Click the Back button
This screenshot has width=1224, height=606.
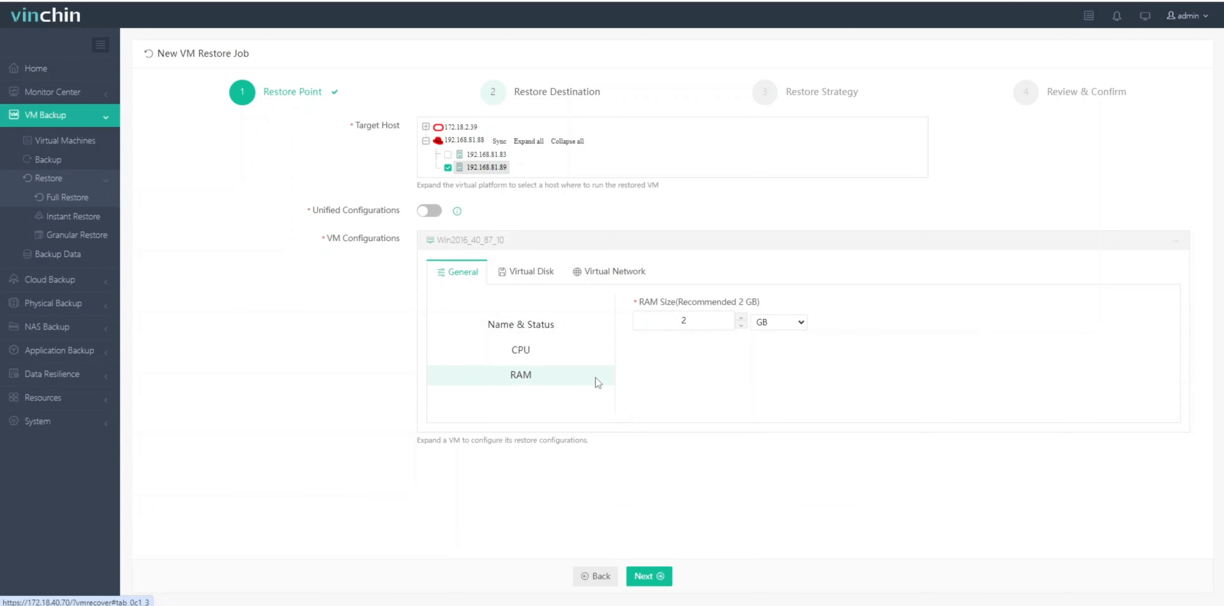point(595,577)
